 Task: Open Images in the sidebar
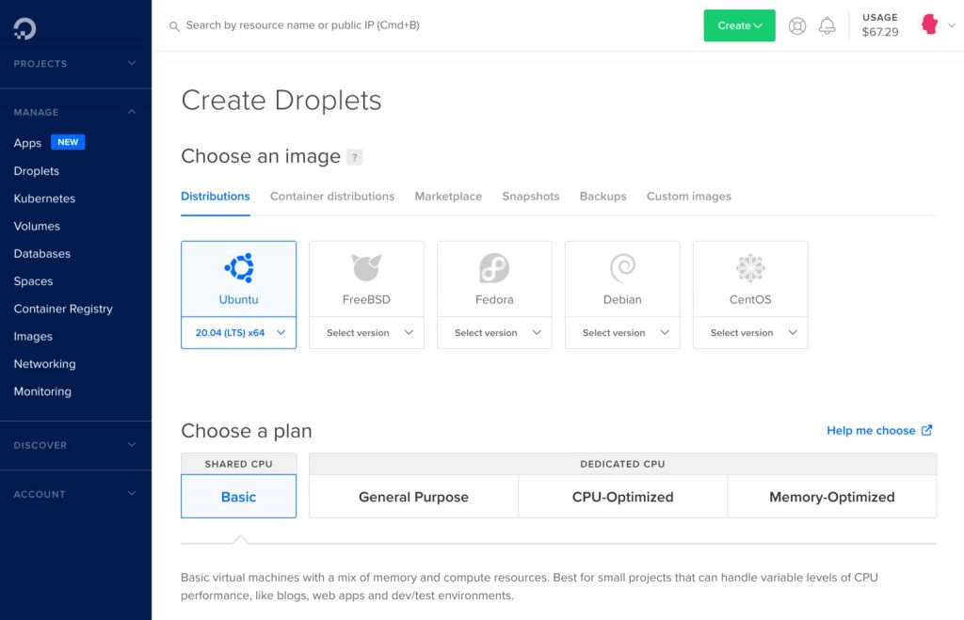(x=33, y=337)
